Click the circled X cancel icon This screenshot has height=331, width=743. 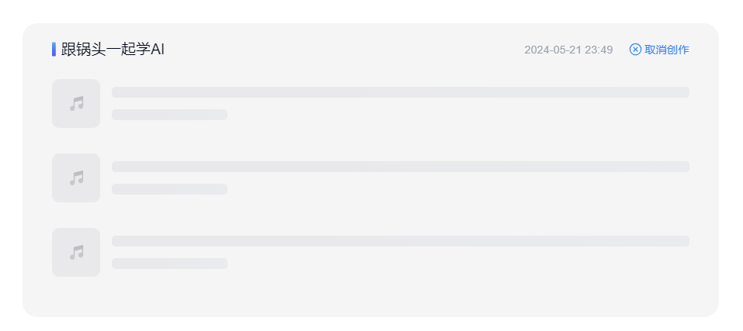[635, 50]
